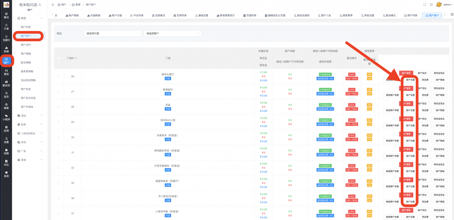Image resolution: width=454 pixels, height=220 pixels.
Task: Expand the 财务 menu group
Action: pos(29,124)
